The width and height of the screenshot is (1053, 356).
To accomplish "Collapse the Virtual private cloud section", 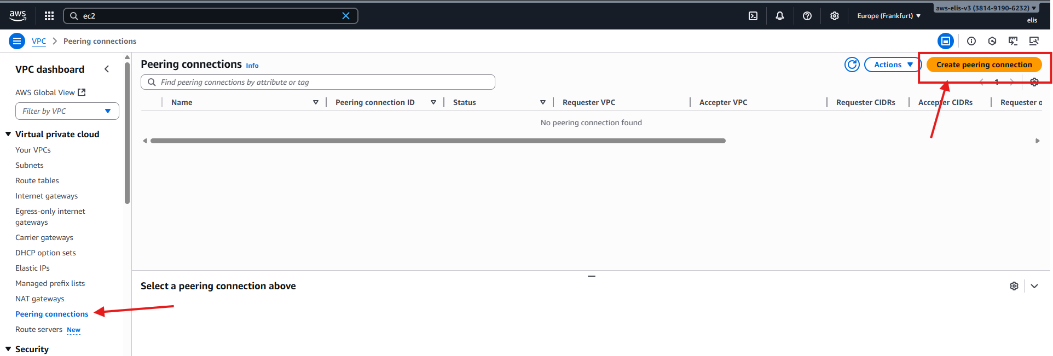I will [x=8, y=134].
